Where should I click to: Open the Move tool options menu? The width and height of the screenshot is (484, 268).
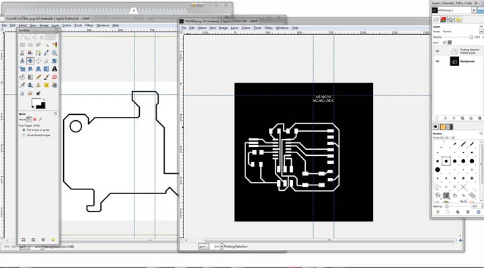[56, 114]
